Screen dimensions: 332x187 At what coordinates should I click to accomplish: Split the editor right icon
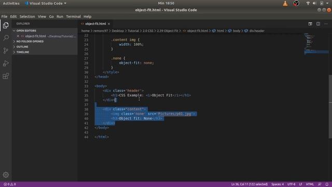(x=318, y=24)
